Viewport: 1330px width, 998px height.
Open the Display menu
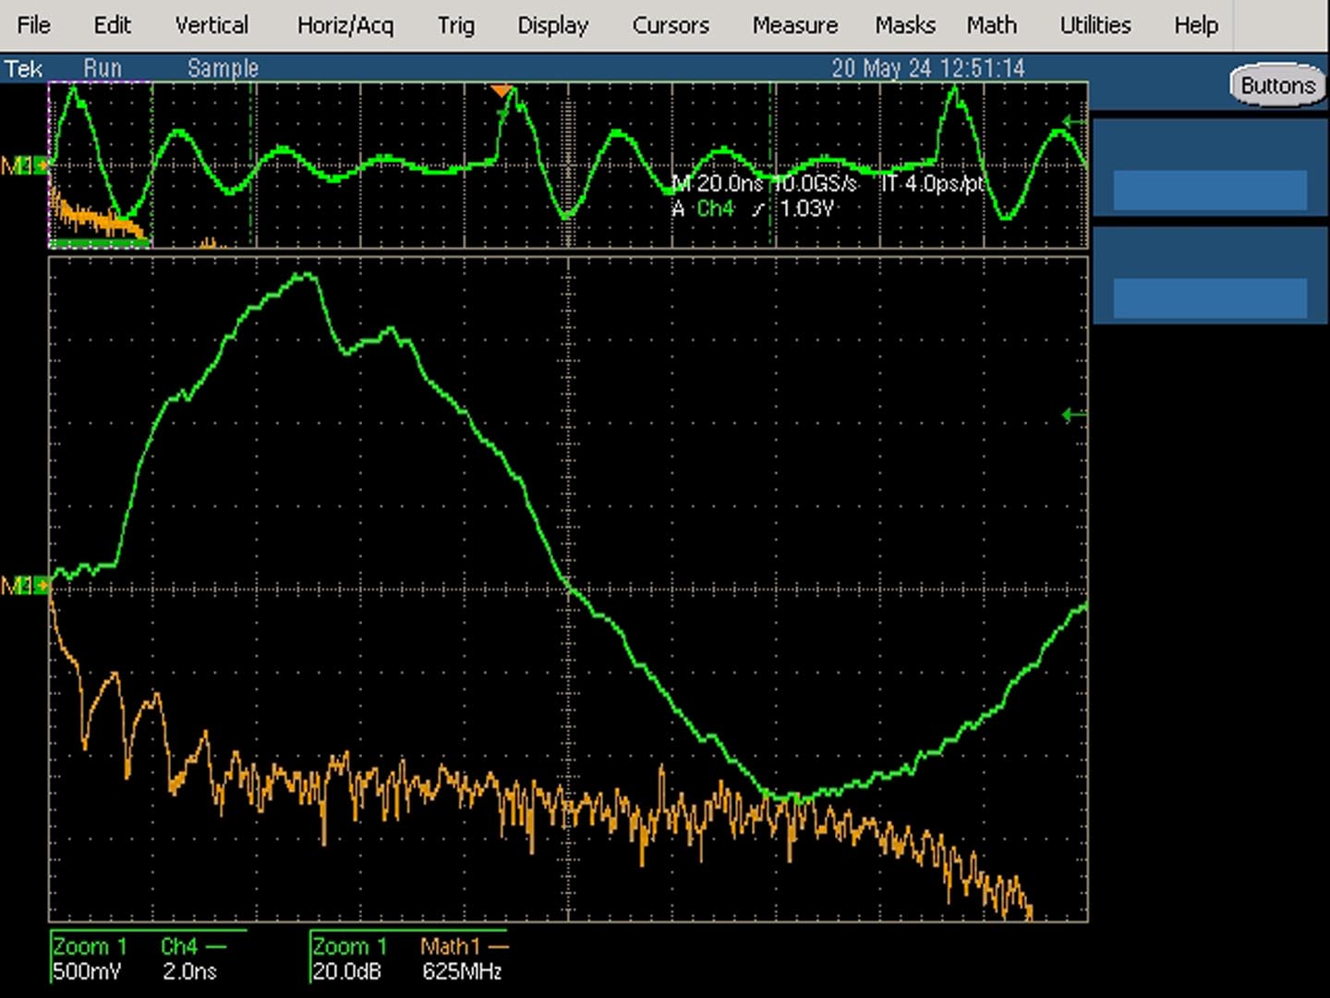pyautogui.click(x=552, y=25)
